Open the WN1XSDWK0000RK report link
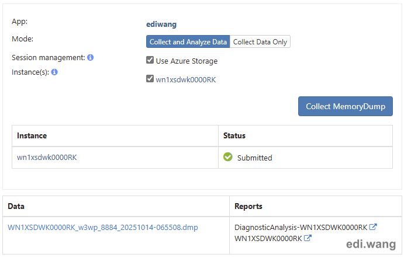The width and height of the screenshot is (404, 258). [x=268, y=238]
